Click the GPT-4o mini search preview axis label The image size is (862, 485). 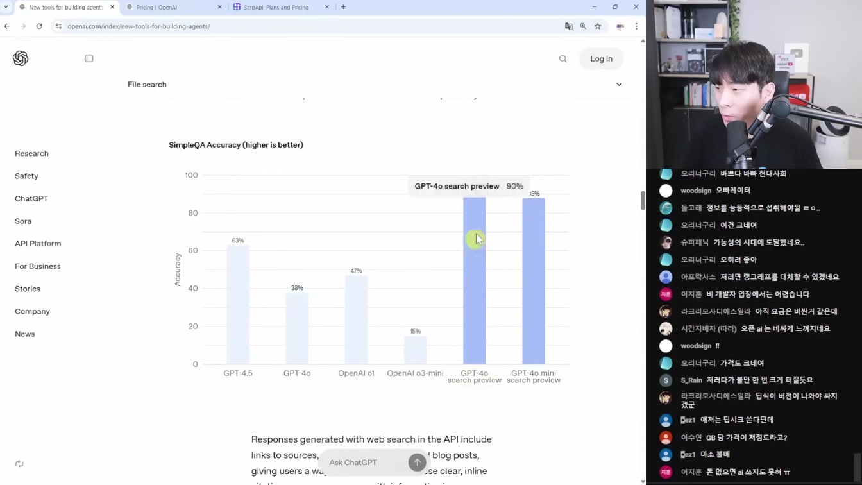[x=534, y=377]
